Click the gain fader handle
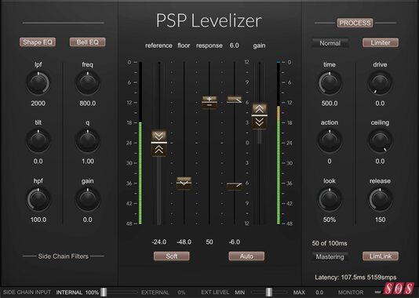 tap(260, 115)
